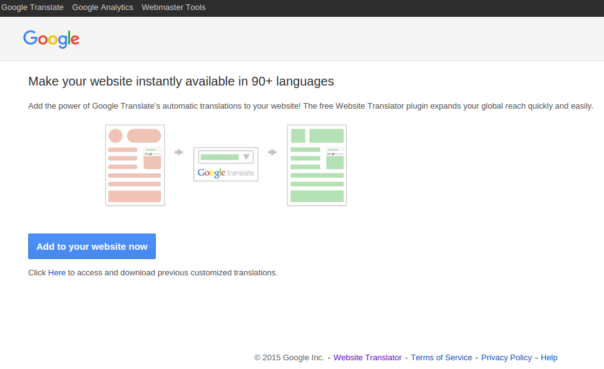Viewport: 604px width, 369px height.
Task: Open the Privacy Policy footer link
Action: (506, 358)
